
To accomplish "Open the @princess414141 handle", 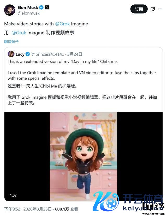I will pos(48,54).
